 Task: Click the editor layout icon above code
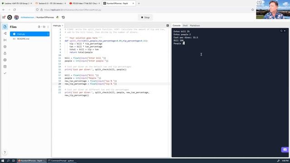[168, 25]
